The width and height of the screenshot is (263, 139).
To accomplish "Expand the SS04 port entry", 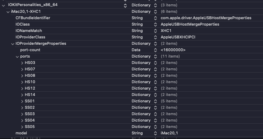I will tap(22, 121).
